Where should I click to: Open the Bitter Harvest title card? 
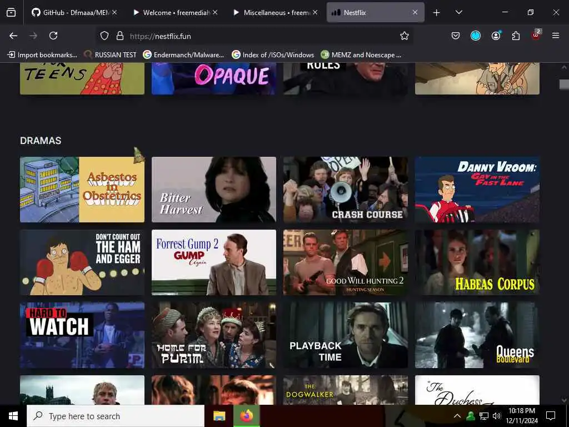pos(214,190)
